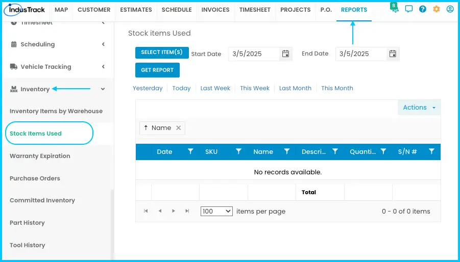Click the SELECT ITEM(S) button

coord(162,53)
